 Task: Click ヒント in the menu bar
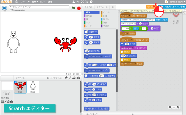pyautogui.click(x=42, y=2)
